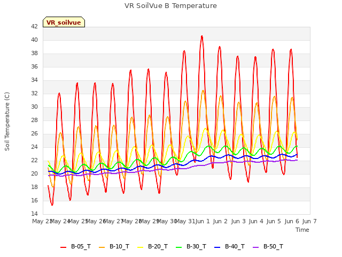Click the 14 y-axis tick label
The image size is (342, 257).
point(34,214)
